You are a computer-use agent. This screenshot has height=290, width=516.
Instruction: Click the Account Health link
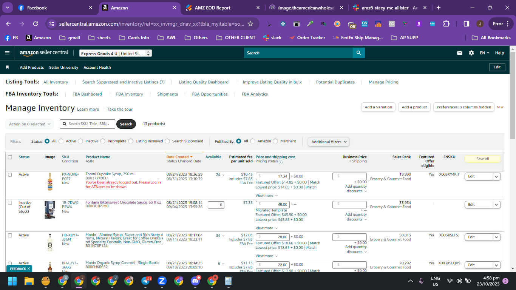pyautogui.click(x=97, y=67)
